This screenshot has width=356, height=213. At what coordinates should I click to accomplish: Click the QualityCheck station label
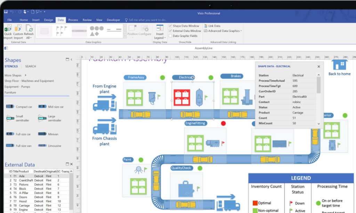coord(181,168)
